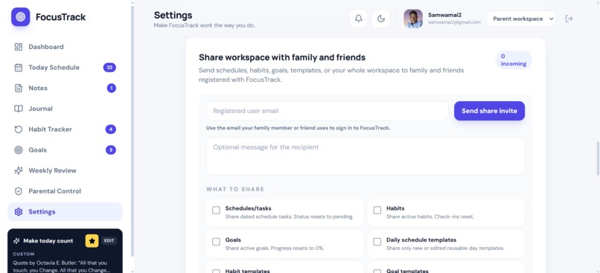This screenshot has width=600, height=273.
Task: Click the Optional message text area
Action: (x=366, y=156)
